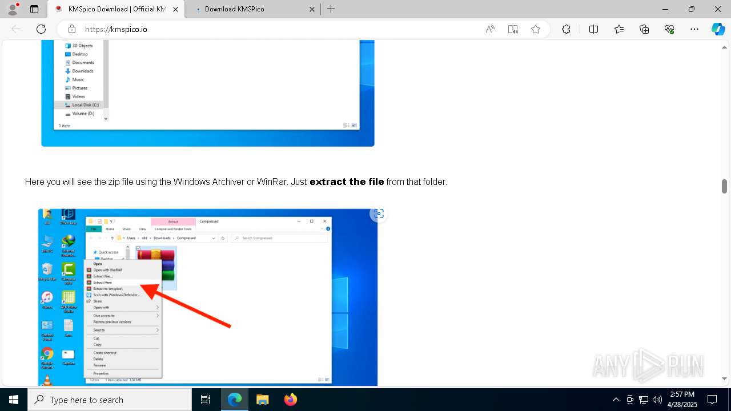Click the scrollbar down arrow
This screenshot has height=411, width=731.
pyautogui.click(x=724, y=378)
